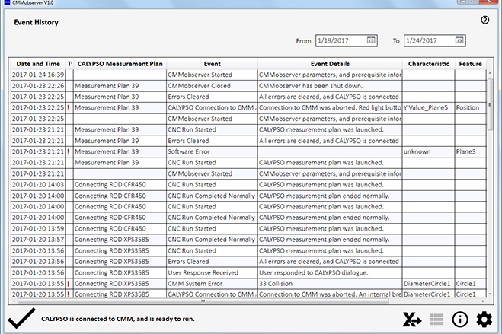Screen dimensions: 502x334
Task: Click the scroll right arrow of the horizontal scrollbar
Action: [483, 301]
